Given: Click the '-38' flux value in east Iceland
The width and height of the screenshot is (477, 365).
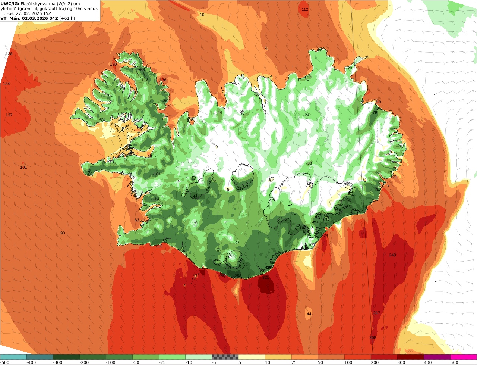Looking at the screenshot, I should pos(309,163).
